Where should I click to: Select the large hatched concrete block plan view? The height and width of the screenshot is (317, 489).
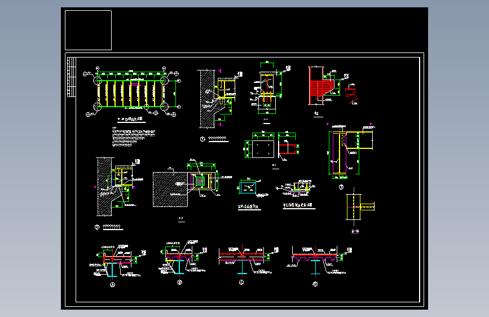point(170,190)
